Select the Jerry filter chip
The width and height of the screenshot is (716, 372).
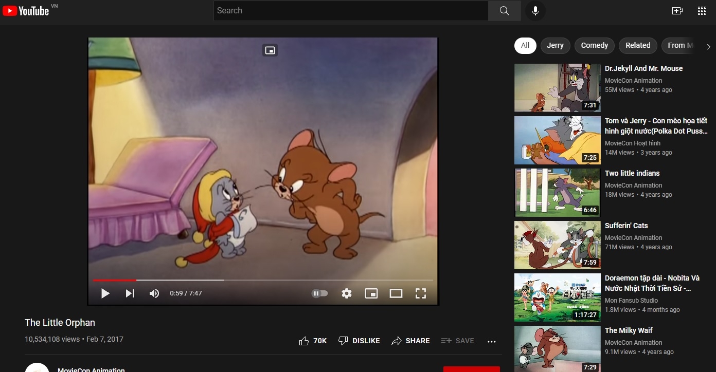click(x=555, y=45)
